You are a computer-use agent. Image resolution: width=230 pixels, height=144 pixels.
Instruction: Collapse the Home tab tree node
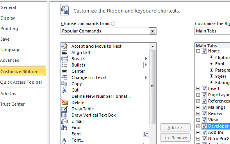click(x=198, y=51)
